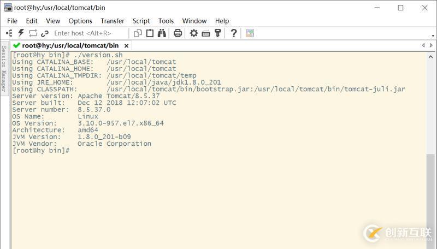The height and width of the screenshot is (249, 437).
Task: Click JVM version '1.8.0_201-b09'
Action: tap(104, 137)
